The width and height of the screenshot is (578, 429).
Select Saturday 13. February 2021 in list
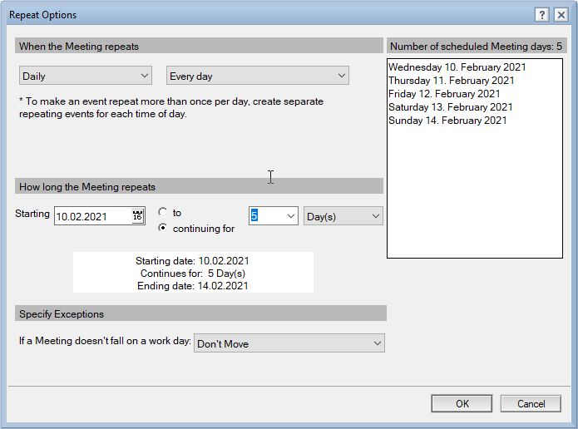451,107
